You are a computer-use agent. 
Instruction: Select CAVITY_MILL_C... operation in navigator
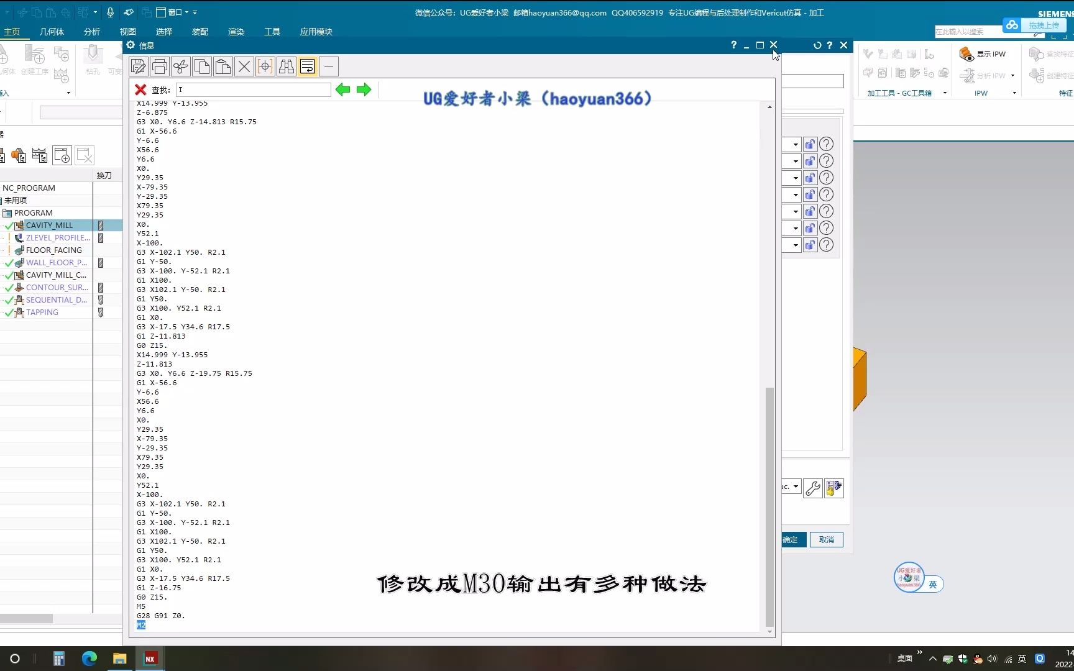(56, 275)
